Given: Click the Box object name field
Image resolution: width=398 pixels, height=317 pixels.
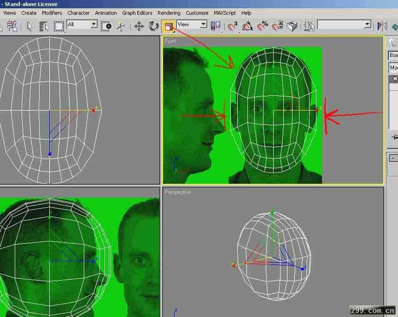Looking at the screenshot, I should pyautogui.click(x=393, y=55).
